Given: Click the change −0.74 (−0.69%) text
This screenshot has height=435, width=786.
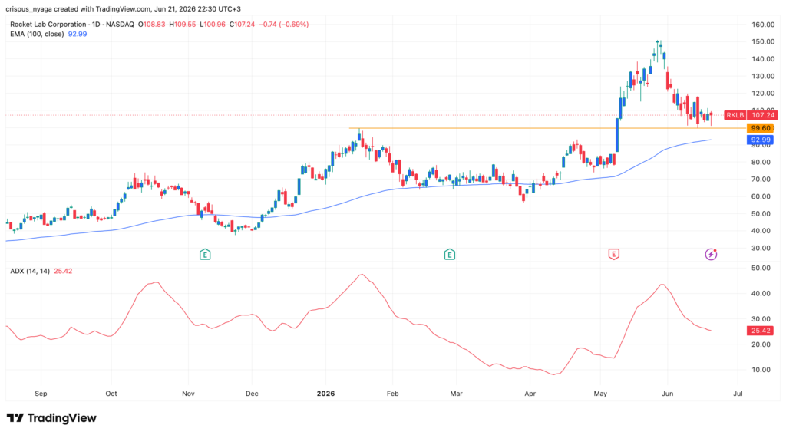Looking at the screenshot, I should click(x=284, y=24).
